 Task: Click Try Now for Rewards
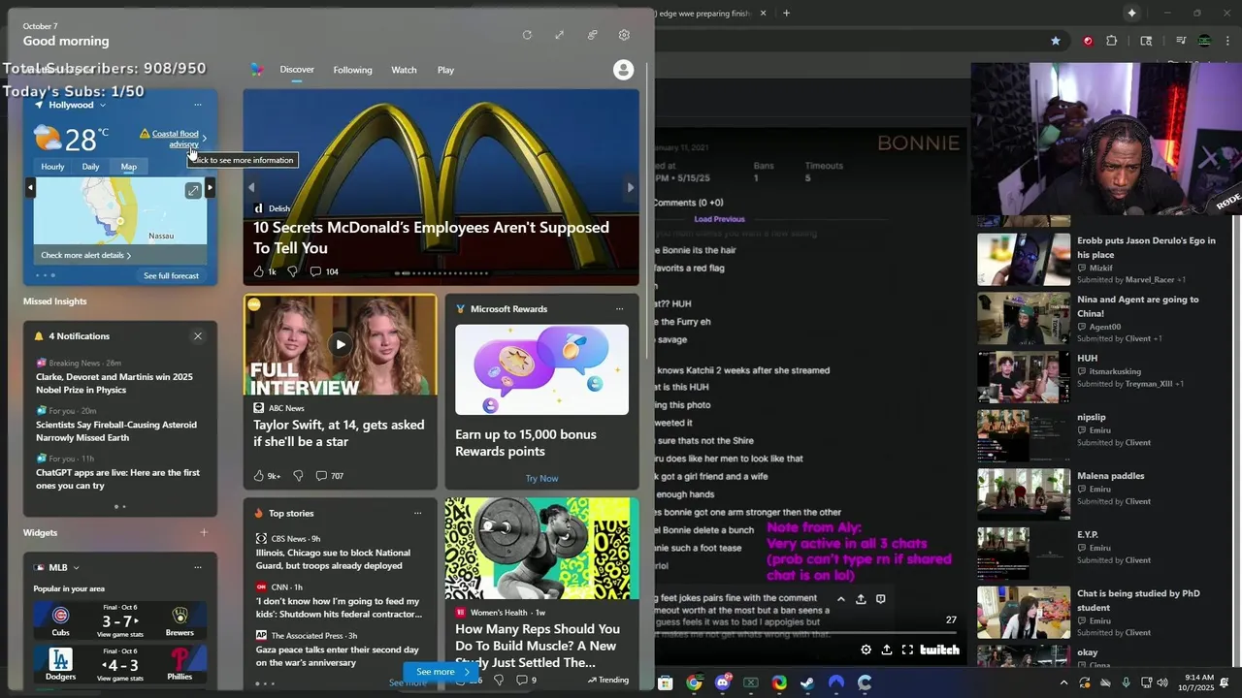click(x=541, y=478)
